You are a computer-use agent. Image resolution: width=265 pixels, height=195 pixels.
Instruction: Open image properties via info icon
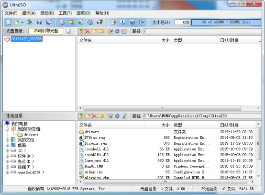tap(123, 22)
